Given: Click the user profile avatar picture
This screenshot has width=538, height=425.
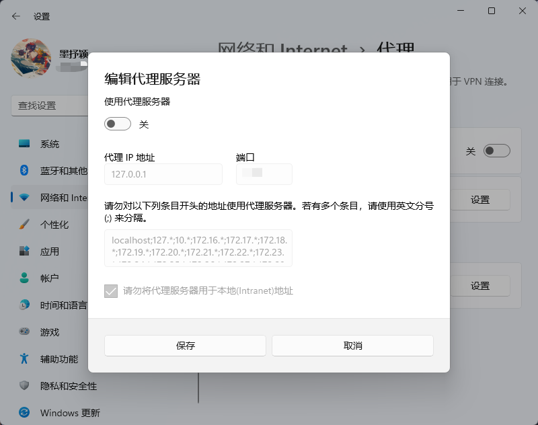Looking at the screenshot, I should (x=31, y=58).
